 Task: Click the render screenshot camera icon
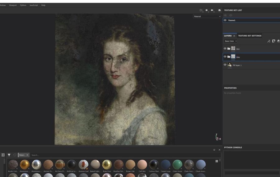tap(219, 10)
